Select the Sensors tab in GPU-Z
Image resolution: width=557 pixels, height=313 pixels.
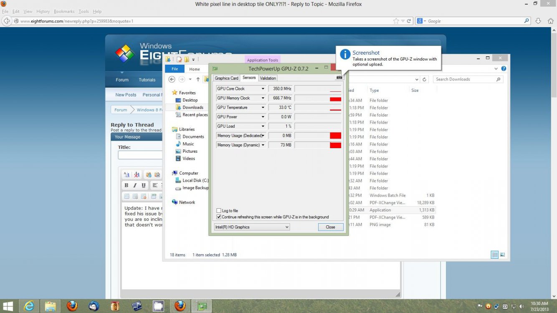coord(249,78)
